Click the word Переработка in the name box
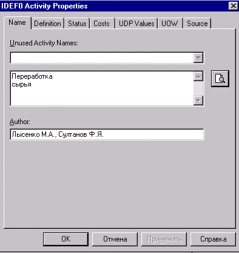This screenshot has height=253, width=239. (x=32, y=76)
